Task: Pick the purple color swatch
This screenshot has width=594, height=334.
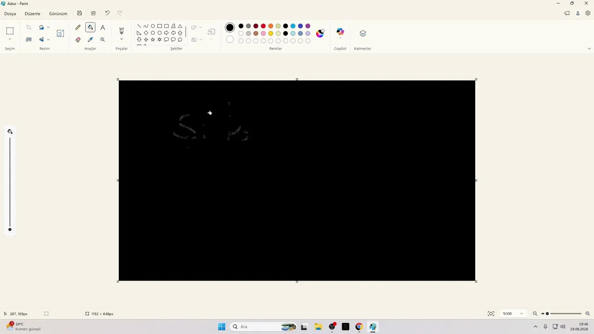Action: coord(308,26)
